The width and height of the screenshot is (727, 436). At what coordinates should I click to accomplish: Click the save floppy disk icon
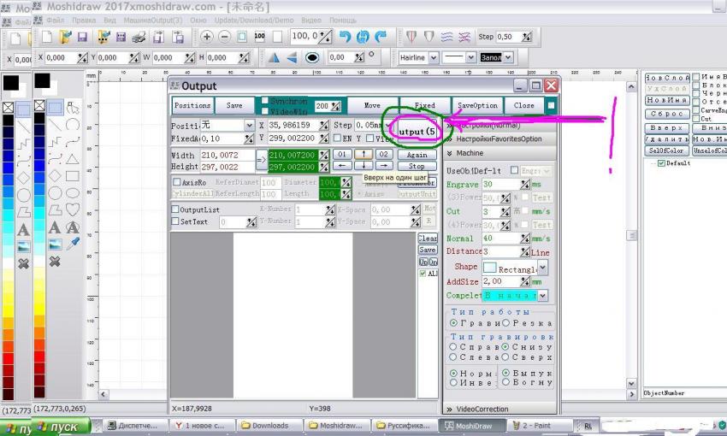click(83, 37)
